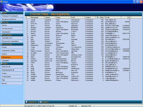Select manager Rio-Roy

33,31
